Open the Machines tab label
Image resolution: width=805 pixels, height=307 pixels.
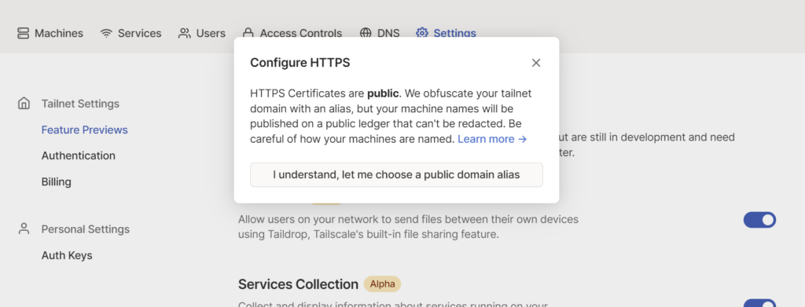pyautogui.click(x=58, y=33)
